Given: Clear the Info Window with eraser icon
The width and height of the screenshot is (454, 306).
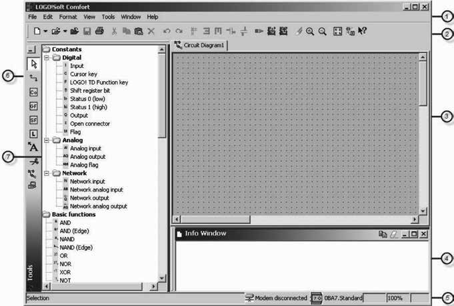Looking at the screenshot, I should (x=393, y=234).
